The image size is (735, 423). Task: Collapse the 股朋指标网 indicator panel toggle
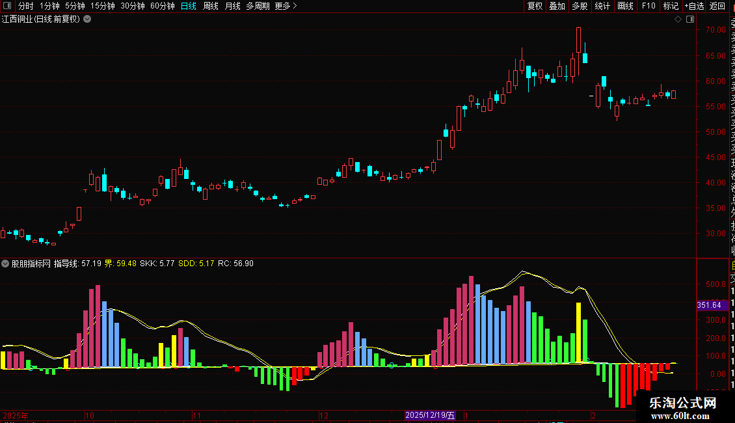pyautogui.click(x=5, y=264)
